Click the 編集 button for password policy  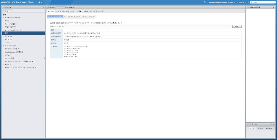tap(237, 27)
